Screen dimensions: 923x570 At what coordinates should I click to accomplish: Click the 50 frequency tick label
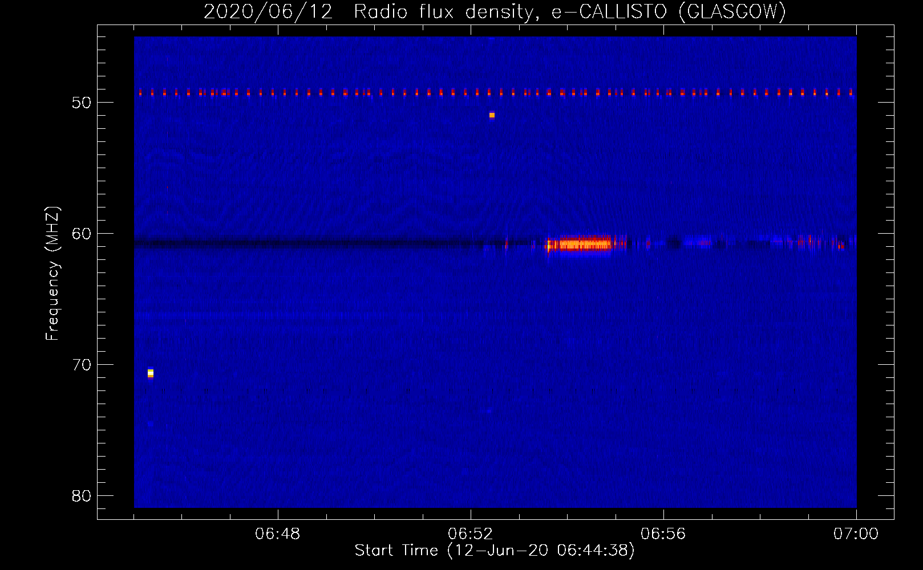[x=82, y=103]
